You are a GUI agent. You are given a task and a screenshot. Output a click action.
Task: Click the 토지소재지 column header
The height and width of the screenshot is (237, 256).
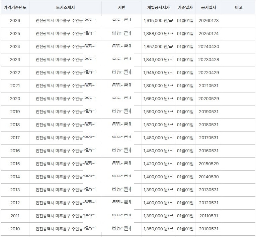point(65,7)
